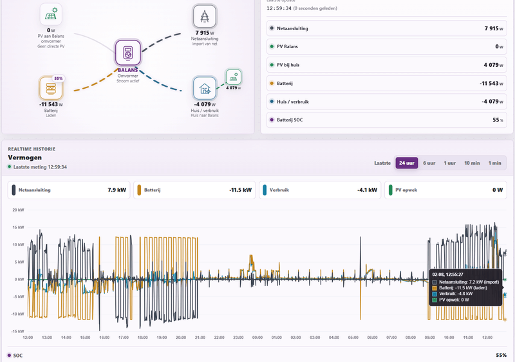This screenshot has width=515, height=362.
Task: Toggle the Verbruik -4.1 kW series card
Action: coord(320,190)
